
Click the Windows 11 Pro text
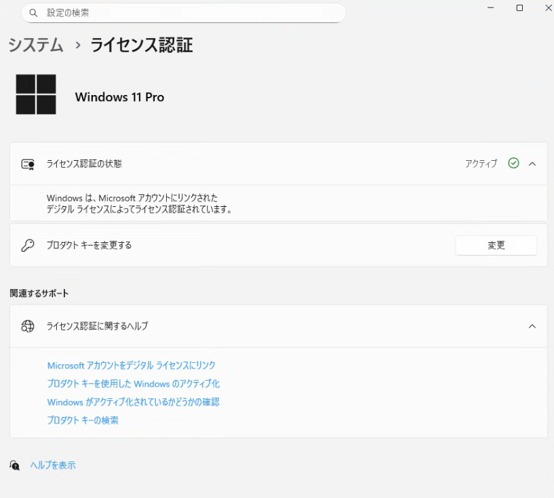[119, 97]
